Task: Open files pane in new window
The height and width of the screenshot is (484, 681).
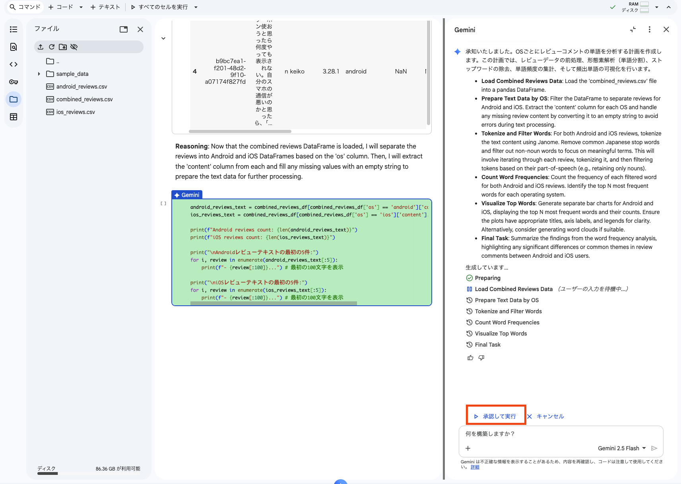Action: coord(124,29)
